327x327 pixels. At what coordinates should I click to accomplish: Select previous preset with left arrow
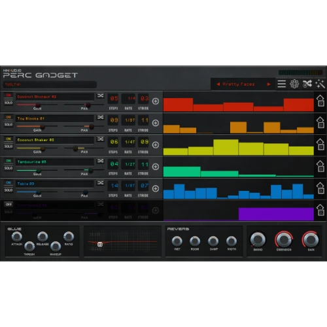tap(218, 84)
